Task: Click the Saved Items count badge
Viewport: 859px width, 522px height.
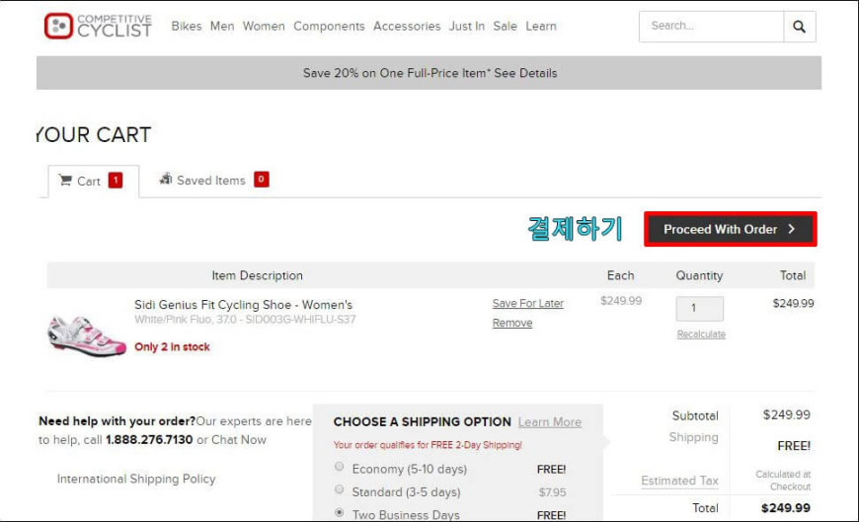Action: 262,180
